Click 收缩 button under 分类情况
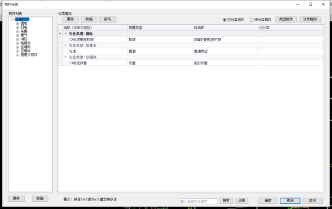Viewport: 332px width, 209px height. click(89, 19)
